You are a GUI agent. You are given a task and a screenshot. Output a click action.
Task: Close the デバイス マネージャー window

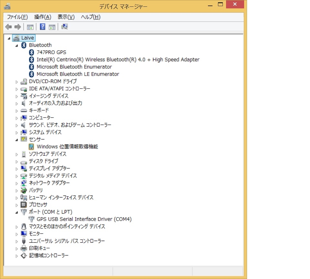point(235,4)
